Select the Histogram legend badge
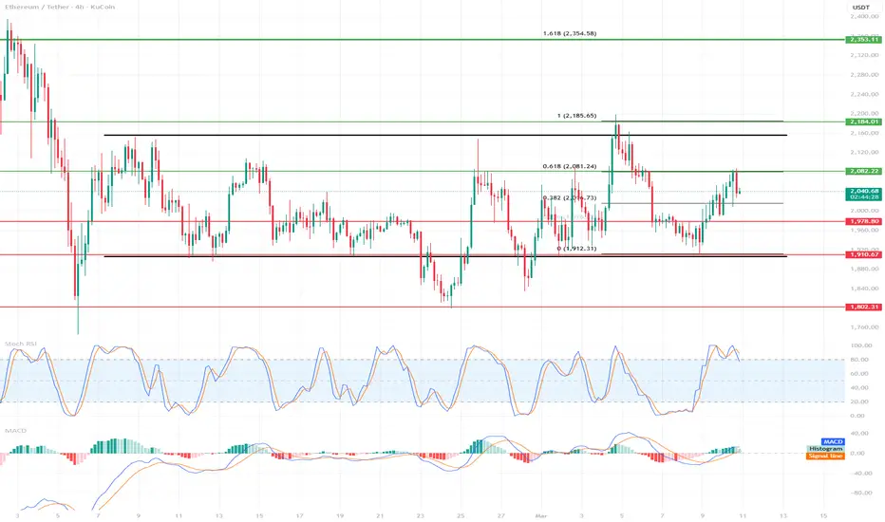885x522 pixels. (x=826, y=449)
